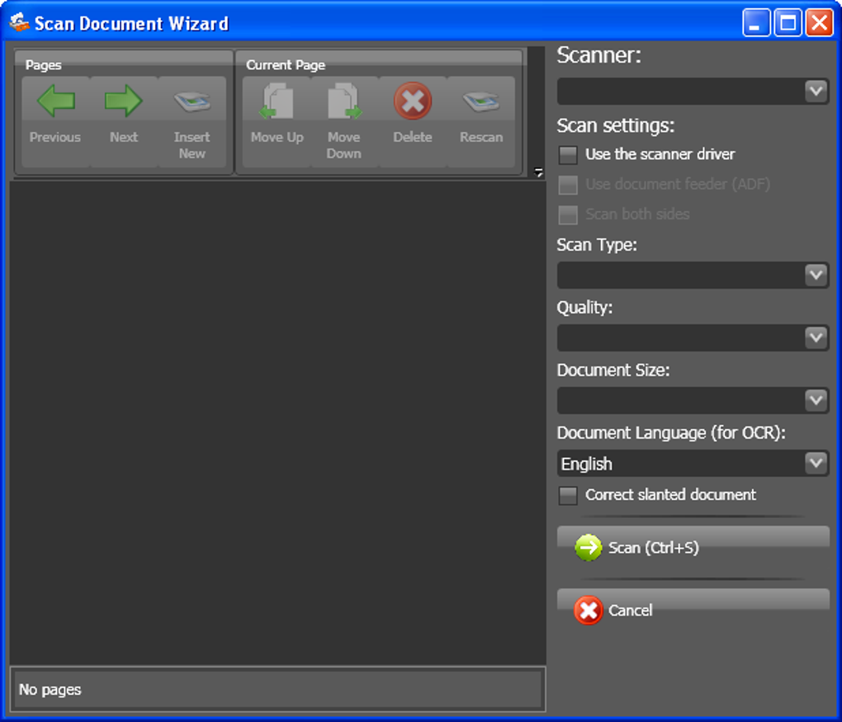Click the Next page arrow icon
The image size is (842, 722).
point(123,101)
